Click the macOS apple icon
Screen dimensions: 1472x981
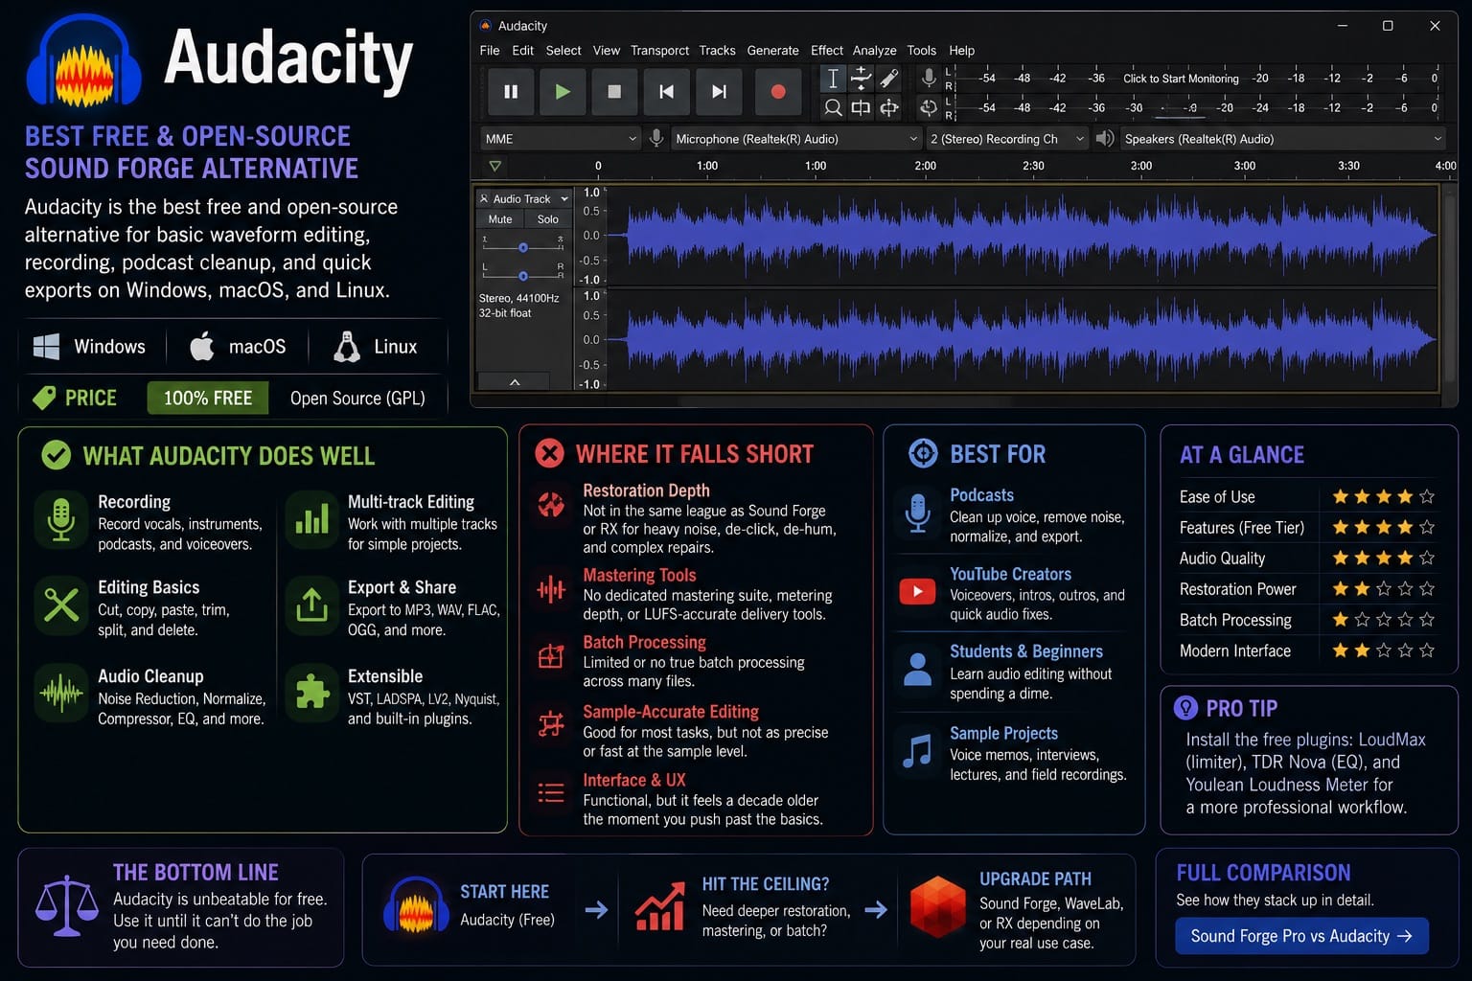(201, 346)
